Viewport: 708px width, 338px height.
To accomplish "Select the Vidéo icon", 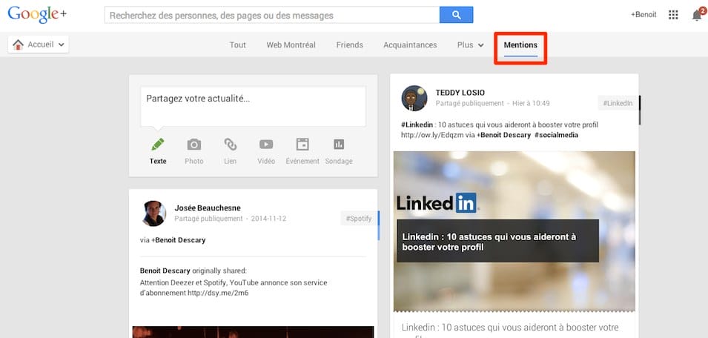I will tap(265, 145).
